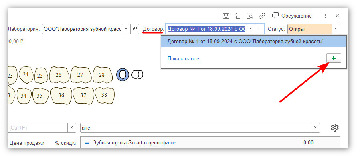The height and width of the screenshot is (156, 356).
Task: Select tooth 28 on the chart
Action: [102, 75]
